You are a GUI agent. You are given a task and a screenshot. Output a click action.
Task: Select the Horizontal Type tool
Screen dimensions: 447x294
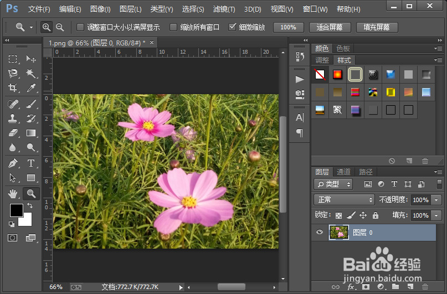click(x=31, y=163)
